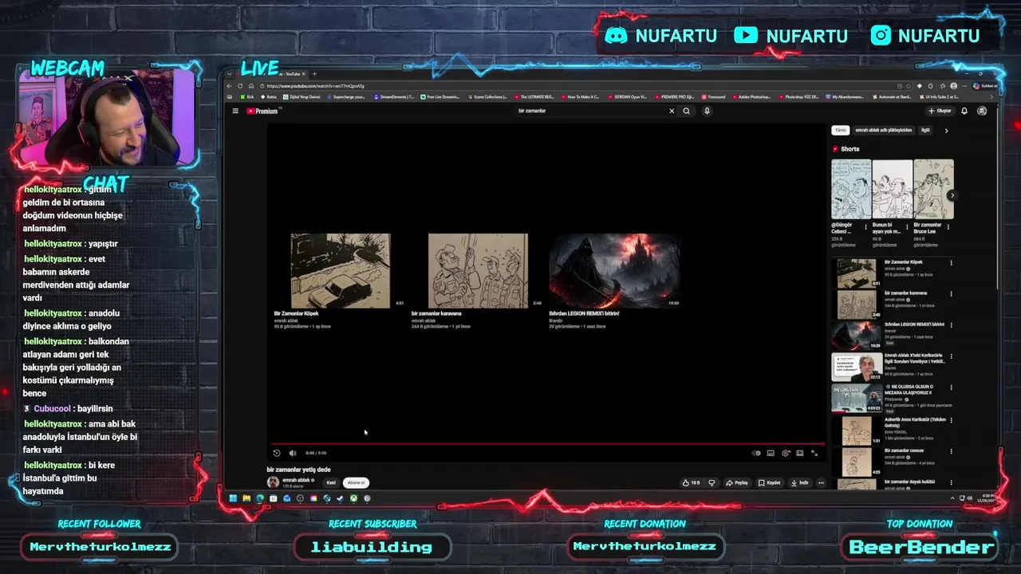The image size is (1021, 574).
Task: Share the video with Paylaş
Action: click(x=737, y=482)
